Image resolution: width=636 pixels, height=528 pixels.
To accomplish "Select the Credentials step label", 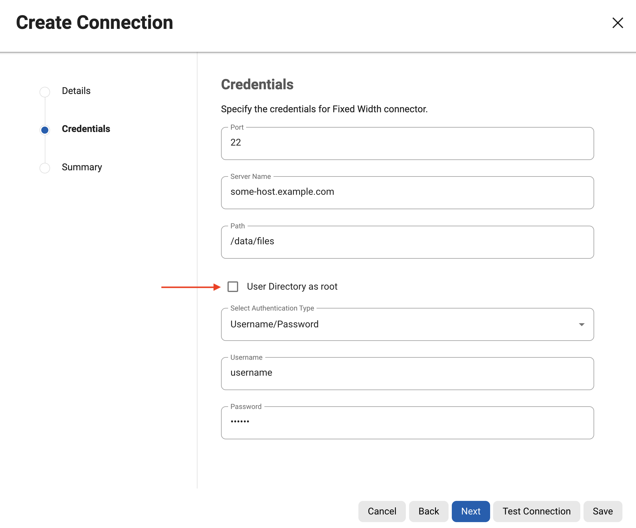I will (86, 129).
